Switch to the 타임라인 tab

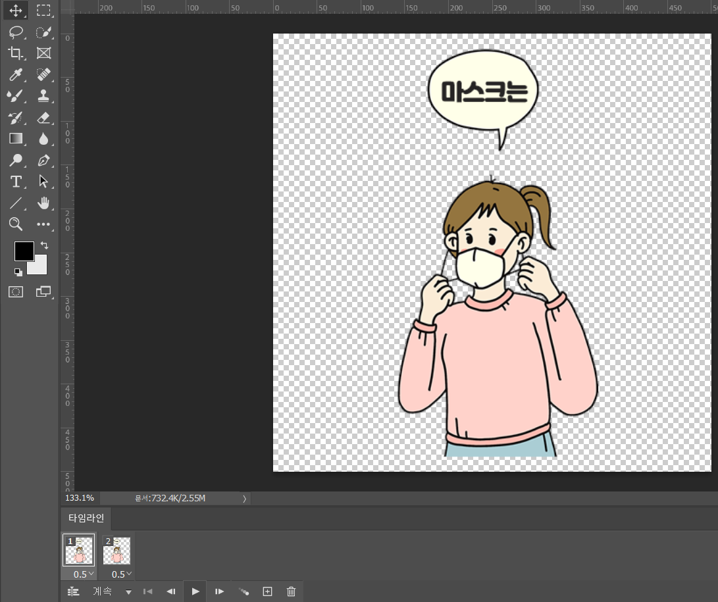tap(86, 518)
